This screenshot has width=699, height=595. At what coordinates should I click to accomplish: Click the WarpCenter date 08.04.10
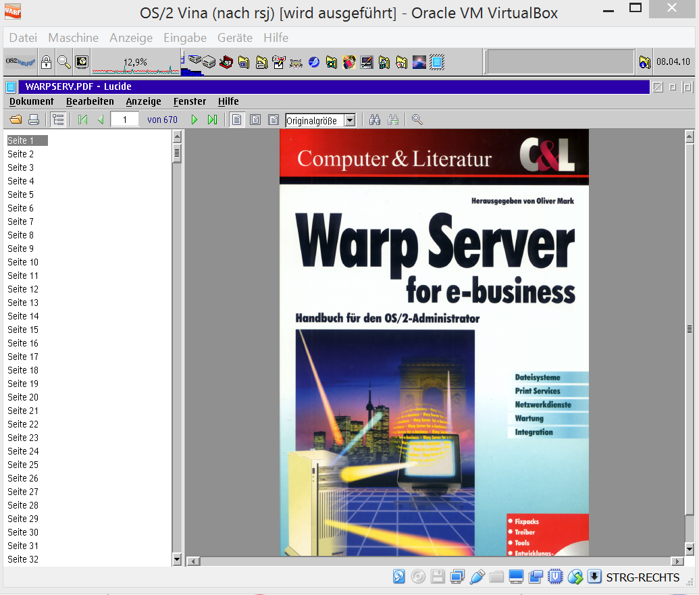pyautogui.click(x=673, y=62)
